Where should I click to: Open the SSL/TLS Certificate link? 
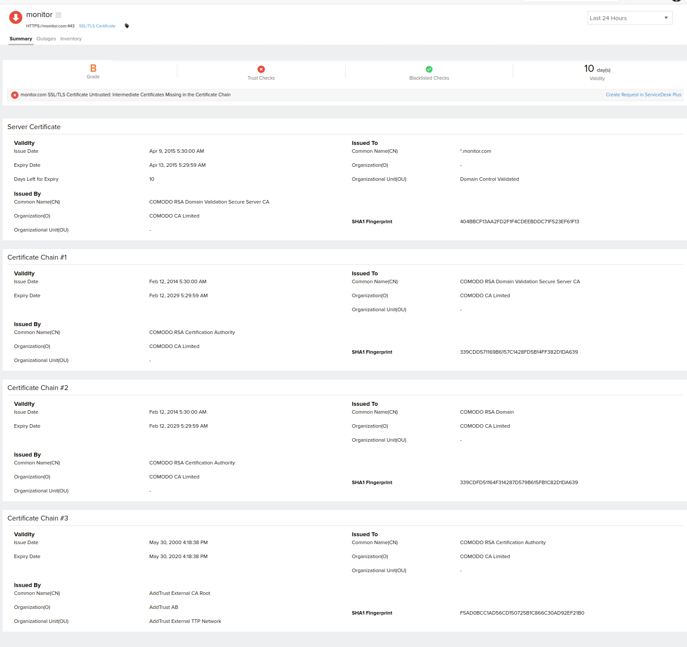point(97,26)
